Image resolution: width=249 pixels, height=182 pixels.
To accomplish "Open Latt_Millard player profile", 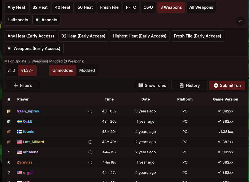I will point(34,142).
